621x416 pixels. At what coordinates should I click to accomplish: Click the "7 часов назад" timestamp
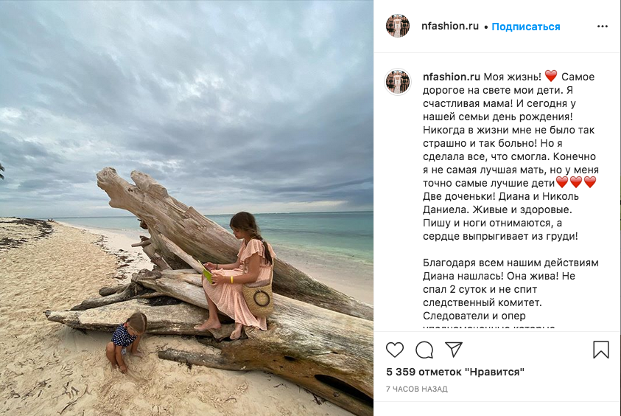tap(416, 389)
